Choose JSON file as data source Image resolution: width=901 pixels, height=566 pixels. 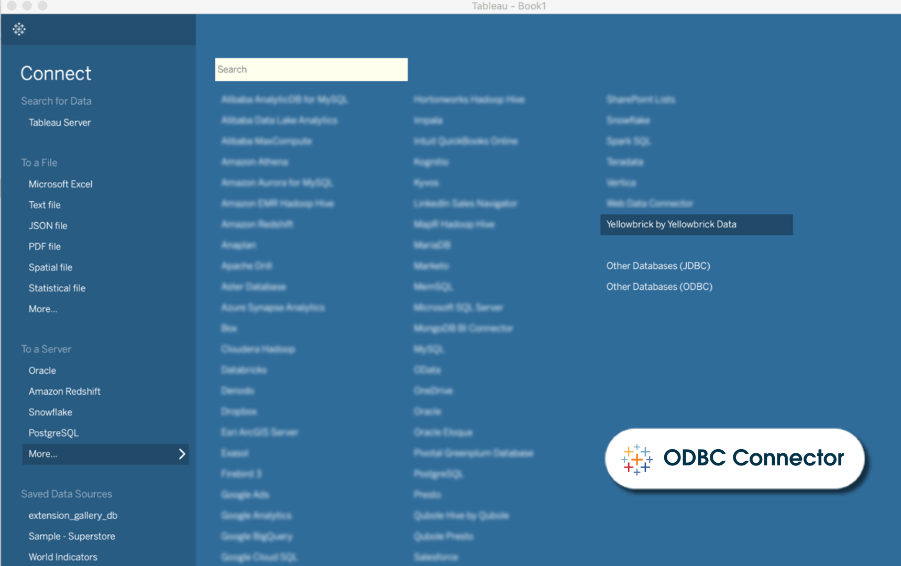(48, 226)
